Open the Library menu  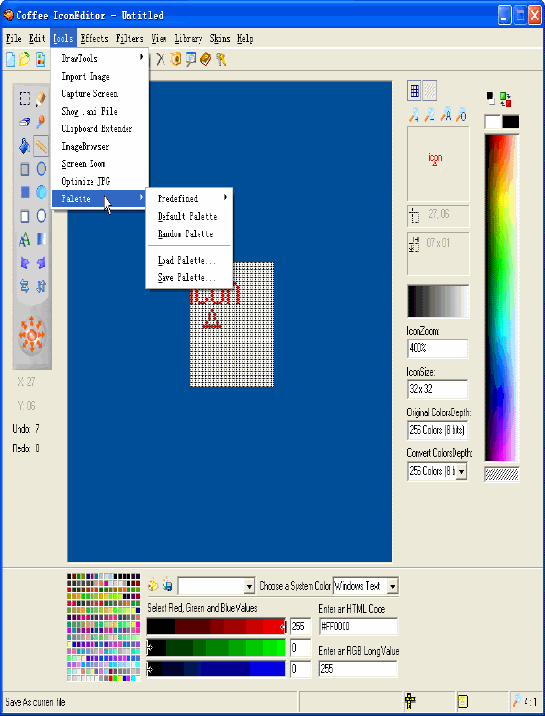188,39
